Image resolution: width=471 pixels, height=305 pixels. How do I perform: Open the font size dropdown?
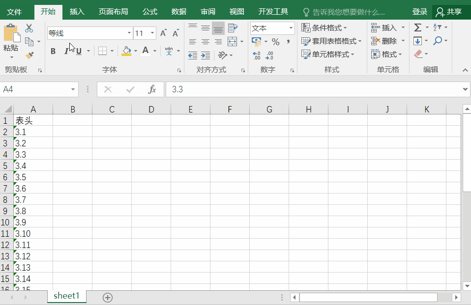click(x=152, y=33)
